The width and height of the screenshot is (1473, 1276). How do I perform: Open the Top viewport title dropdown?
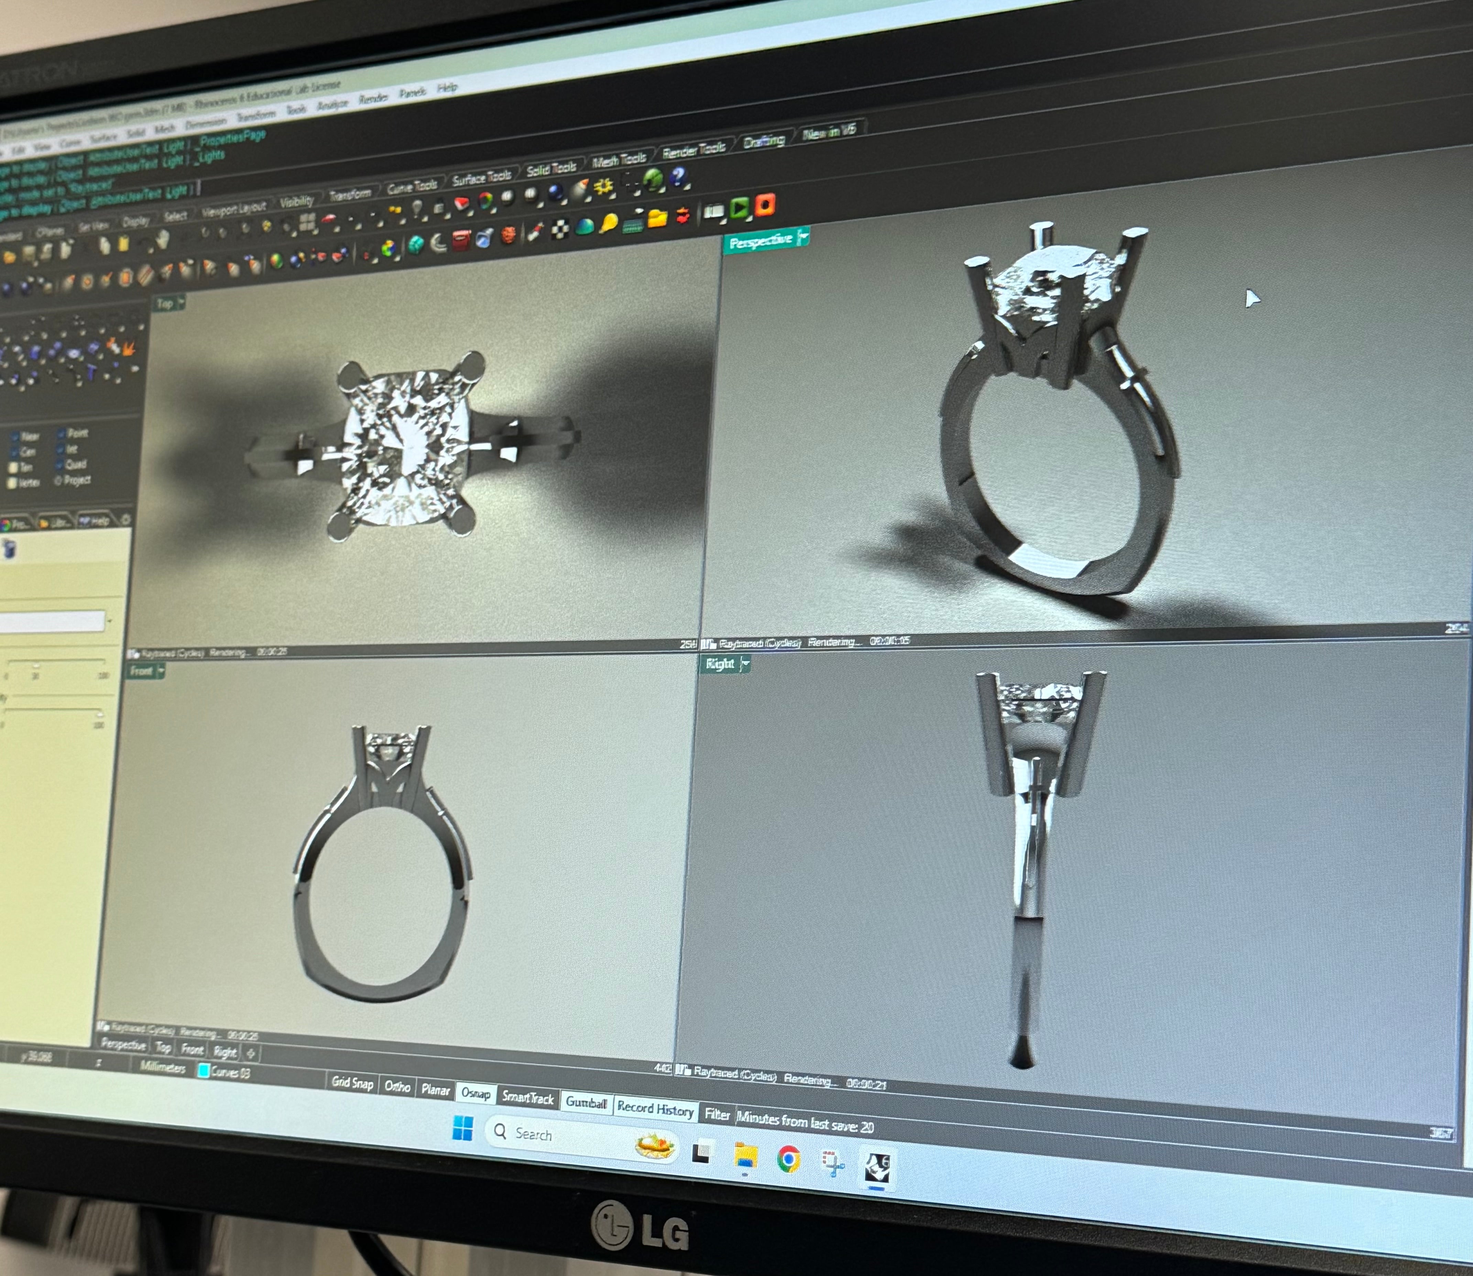click(x=181, y=303)
